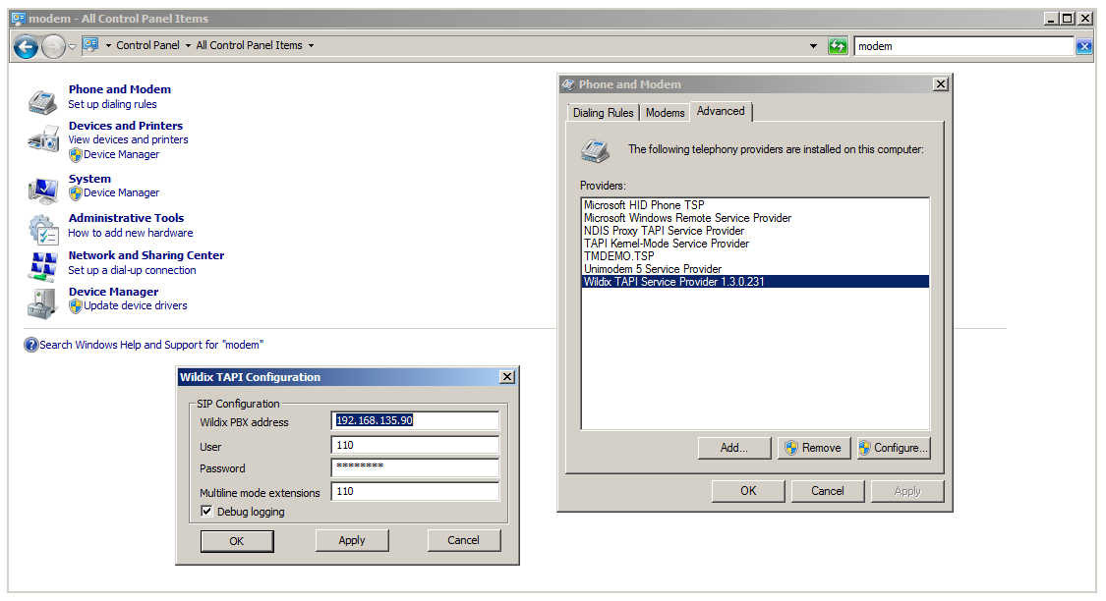Search Windows Help and Support for modem
The height and width of the screenshot is (601, 1106).
[x=151, y=345]
